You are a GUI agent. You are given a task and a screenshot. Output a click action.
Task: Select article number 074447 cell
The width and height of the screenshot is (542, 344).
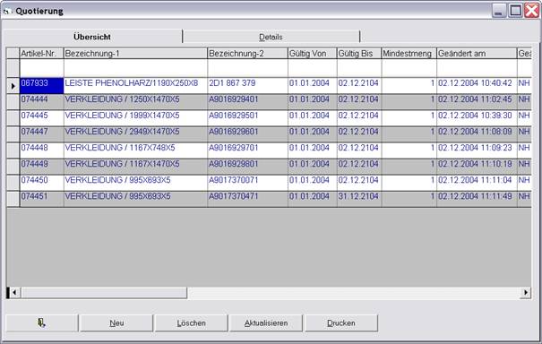41,134
